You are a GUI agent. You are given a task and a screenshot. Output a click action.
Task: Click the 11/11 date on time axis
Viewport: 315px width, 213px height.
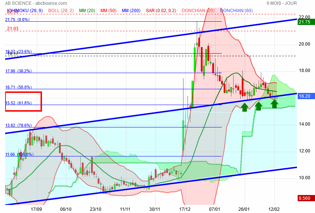125,209
